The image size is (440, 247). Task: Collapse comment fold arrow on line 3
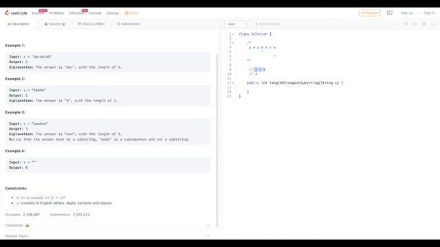(233, 43)
